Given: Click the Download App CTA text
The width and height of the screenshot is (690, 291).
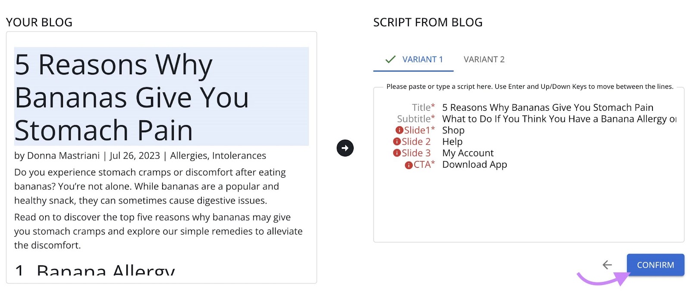Looking at the screenshot, I should pyautogui.click(x=474, y=164).
